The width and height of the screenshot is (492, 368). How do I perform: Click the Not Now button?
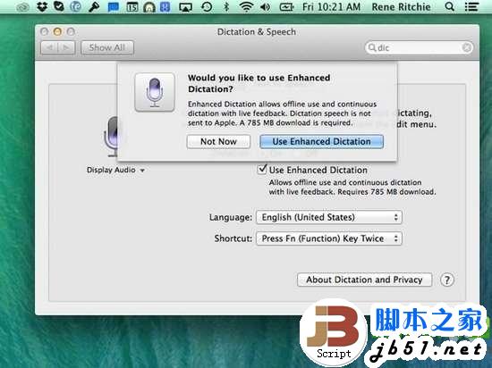tap(218, 141)
